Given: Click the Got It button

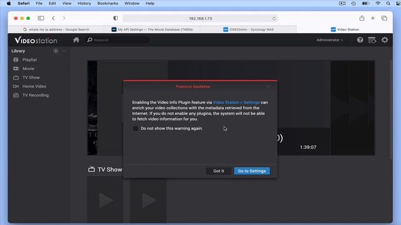Looking at the screenshot, I should [x=219, y=171].
